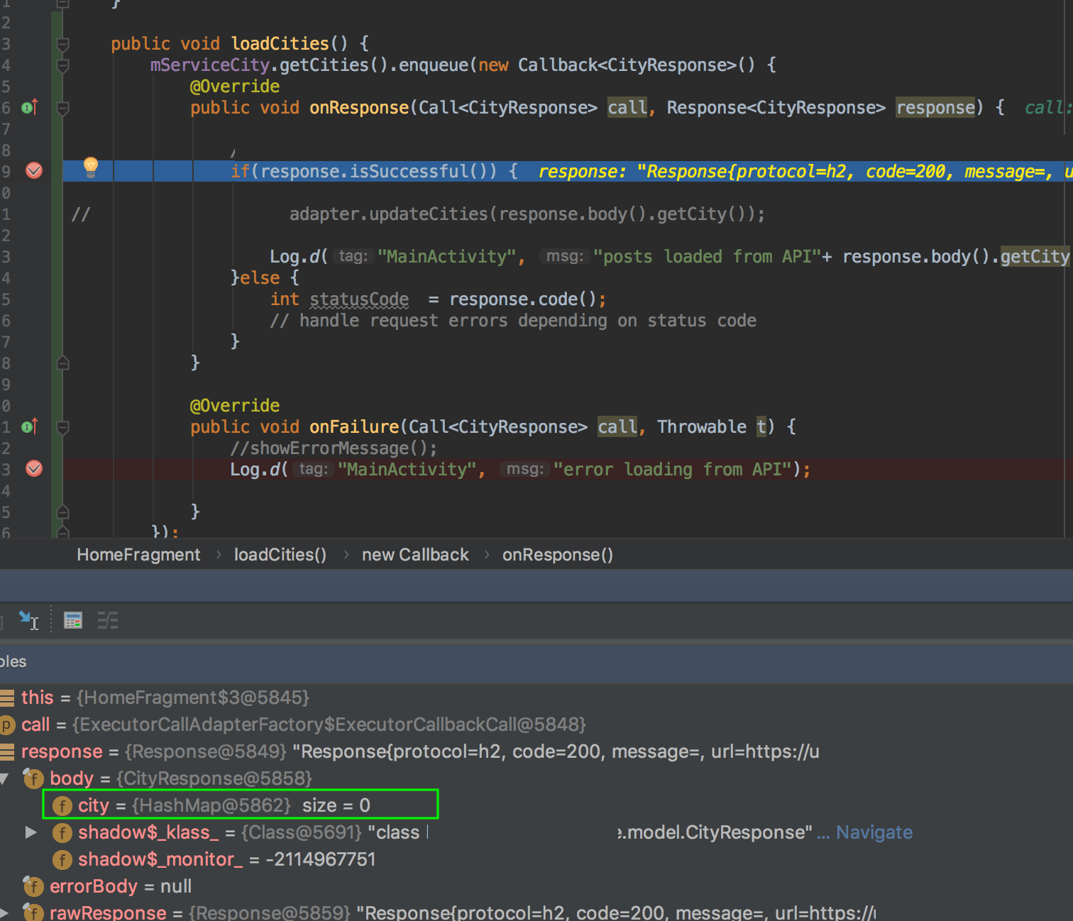This screenshot has width=1073, height=921.
Task: Click the field icon beside shadow$_monitor_
Action: pos(62,859)
